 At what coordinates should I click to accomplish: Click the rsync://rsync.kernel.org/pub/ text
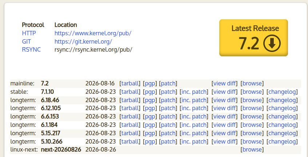[x=93, y=49]
